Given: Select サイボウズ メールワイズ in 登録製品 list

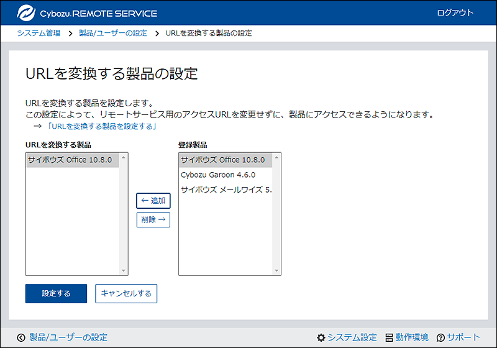Looking at the screenshot, I should [x=226, y=190].
